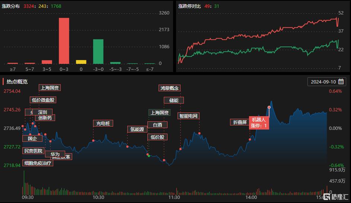
Task: Select the 国企 hotspot tag
Action: [x=32, y=138]
